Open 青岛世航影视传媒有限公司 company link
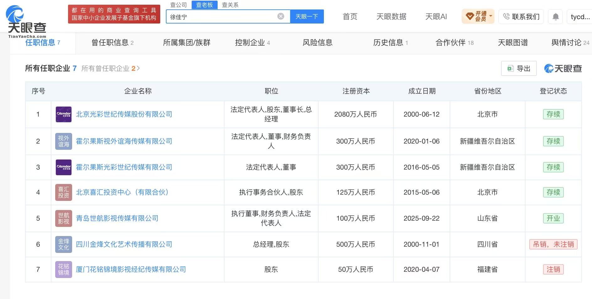 pos(117,218)
